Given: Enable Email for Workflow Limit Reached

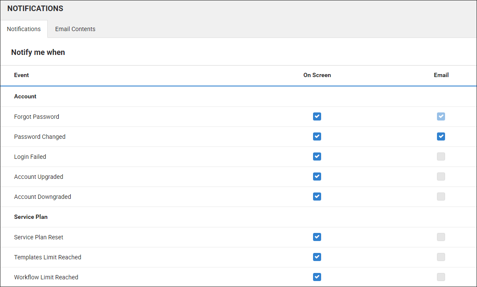Looking at the screenshot, I should coord(441,277).
